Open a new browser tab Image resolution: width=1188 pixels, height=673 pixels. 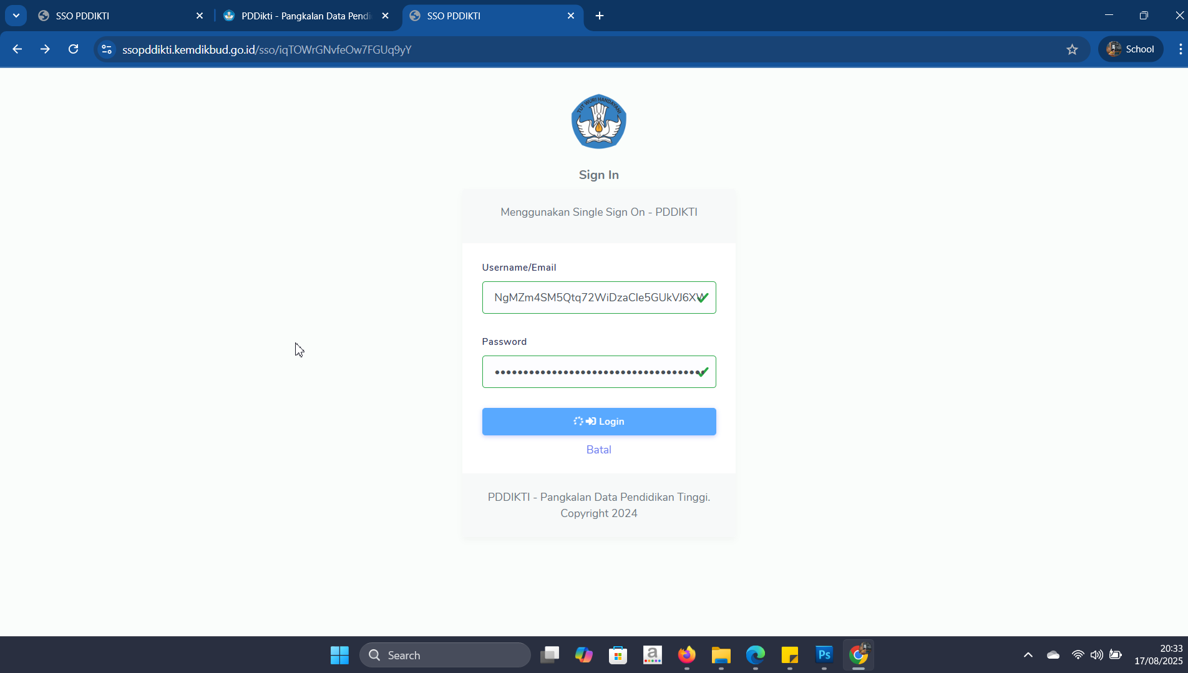coord(600,16)
